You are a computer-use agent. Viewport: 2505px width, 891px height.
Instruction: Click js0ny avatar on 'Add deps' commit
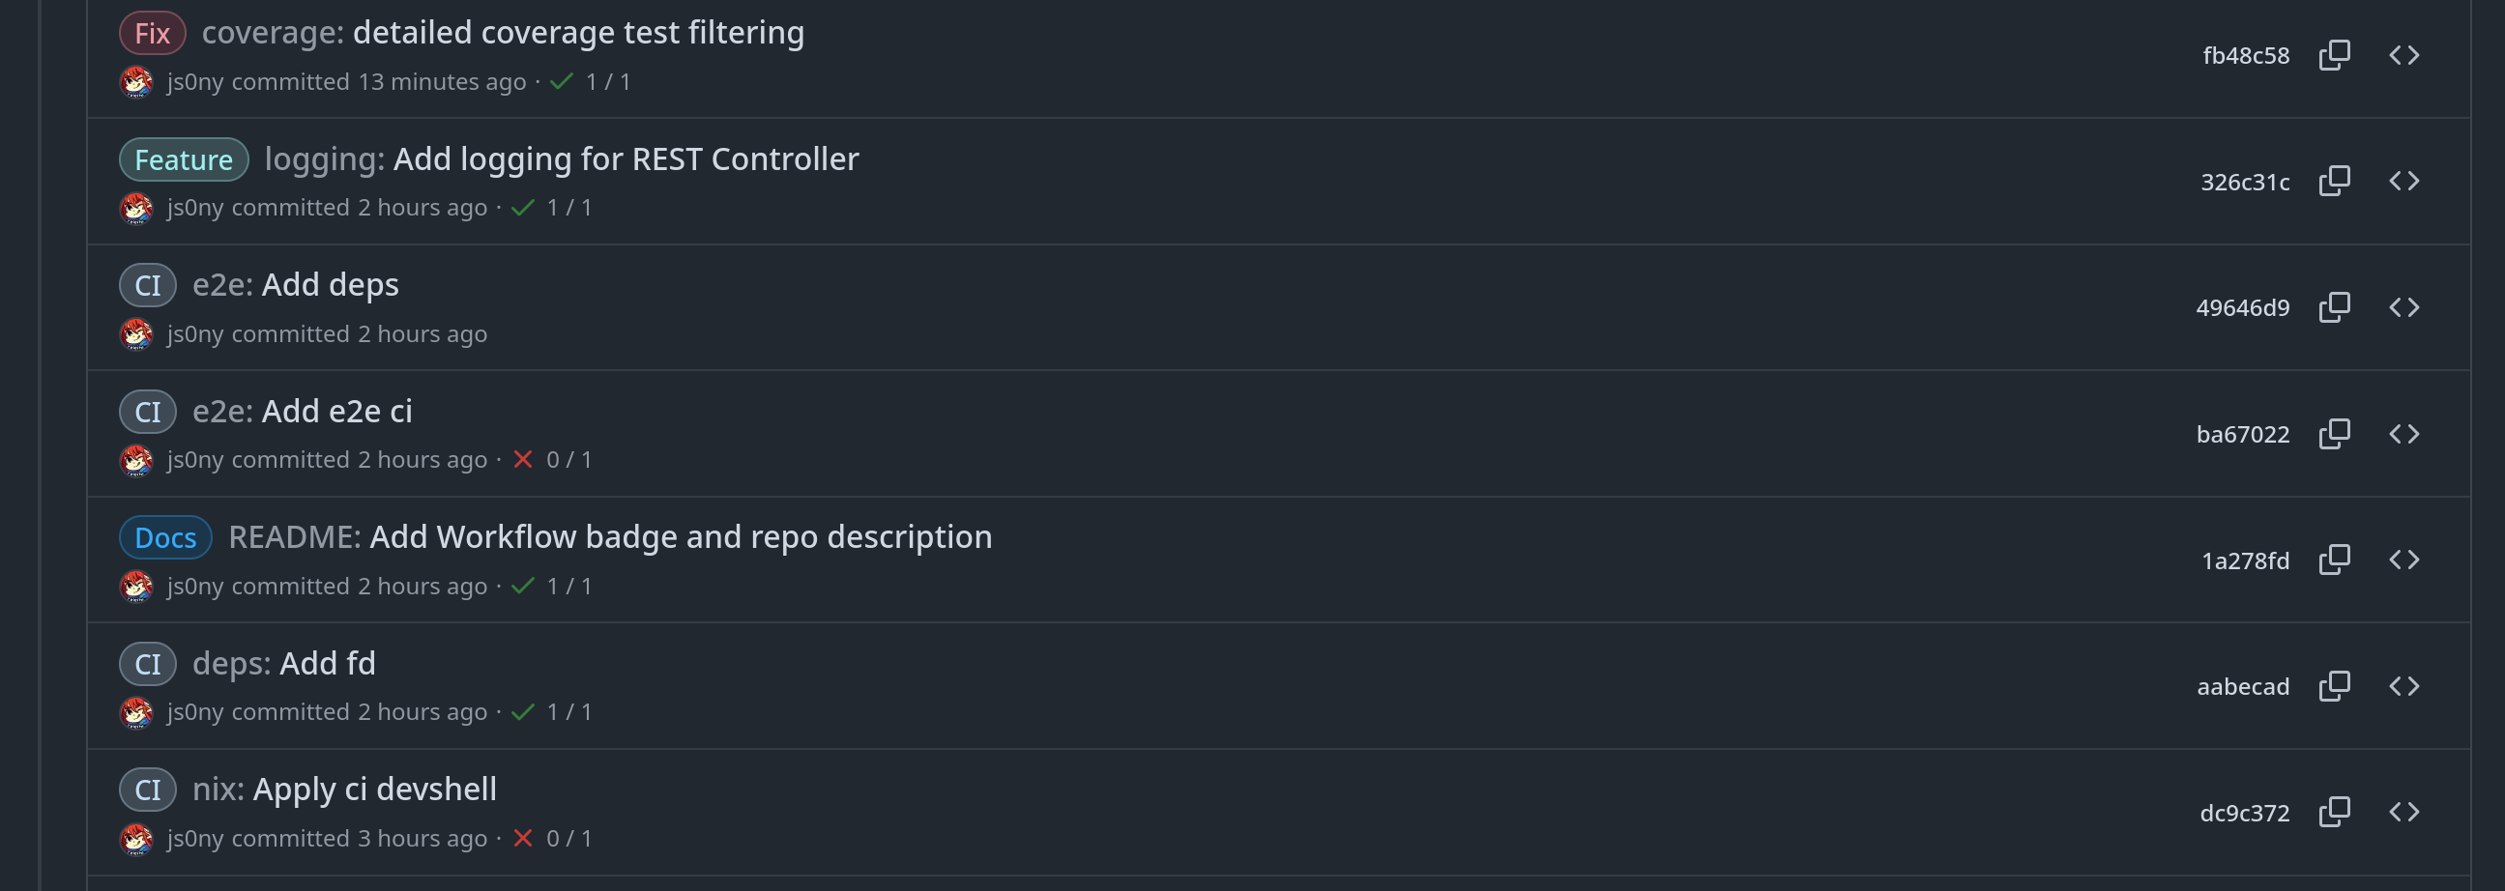(x=136, y=334)
